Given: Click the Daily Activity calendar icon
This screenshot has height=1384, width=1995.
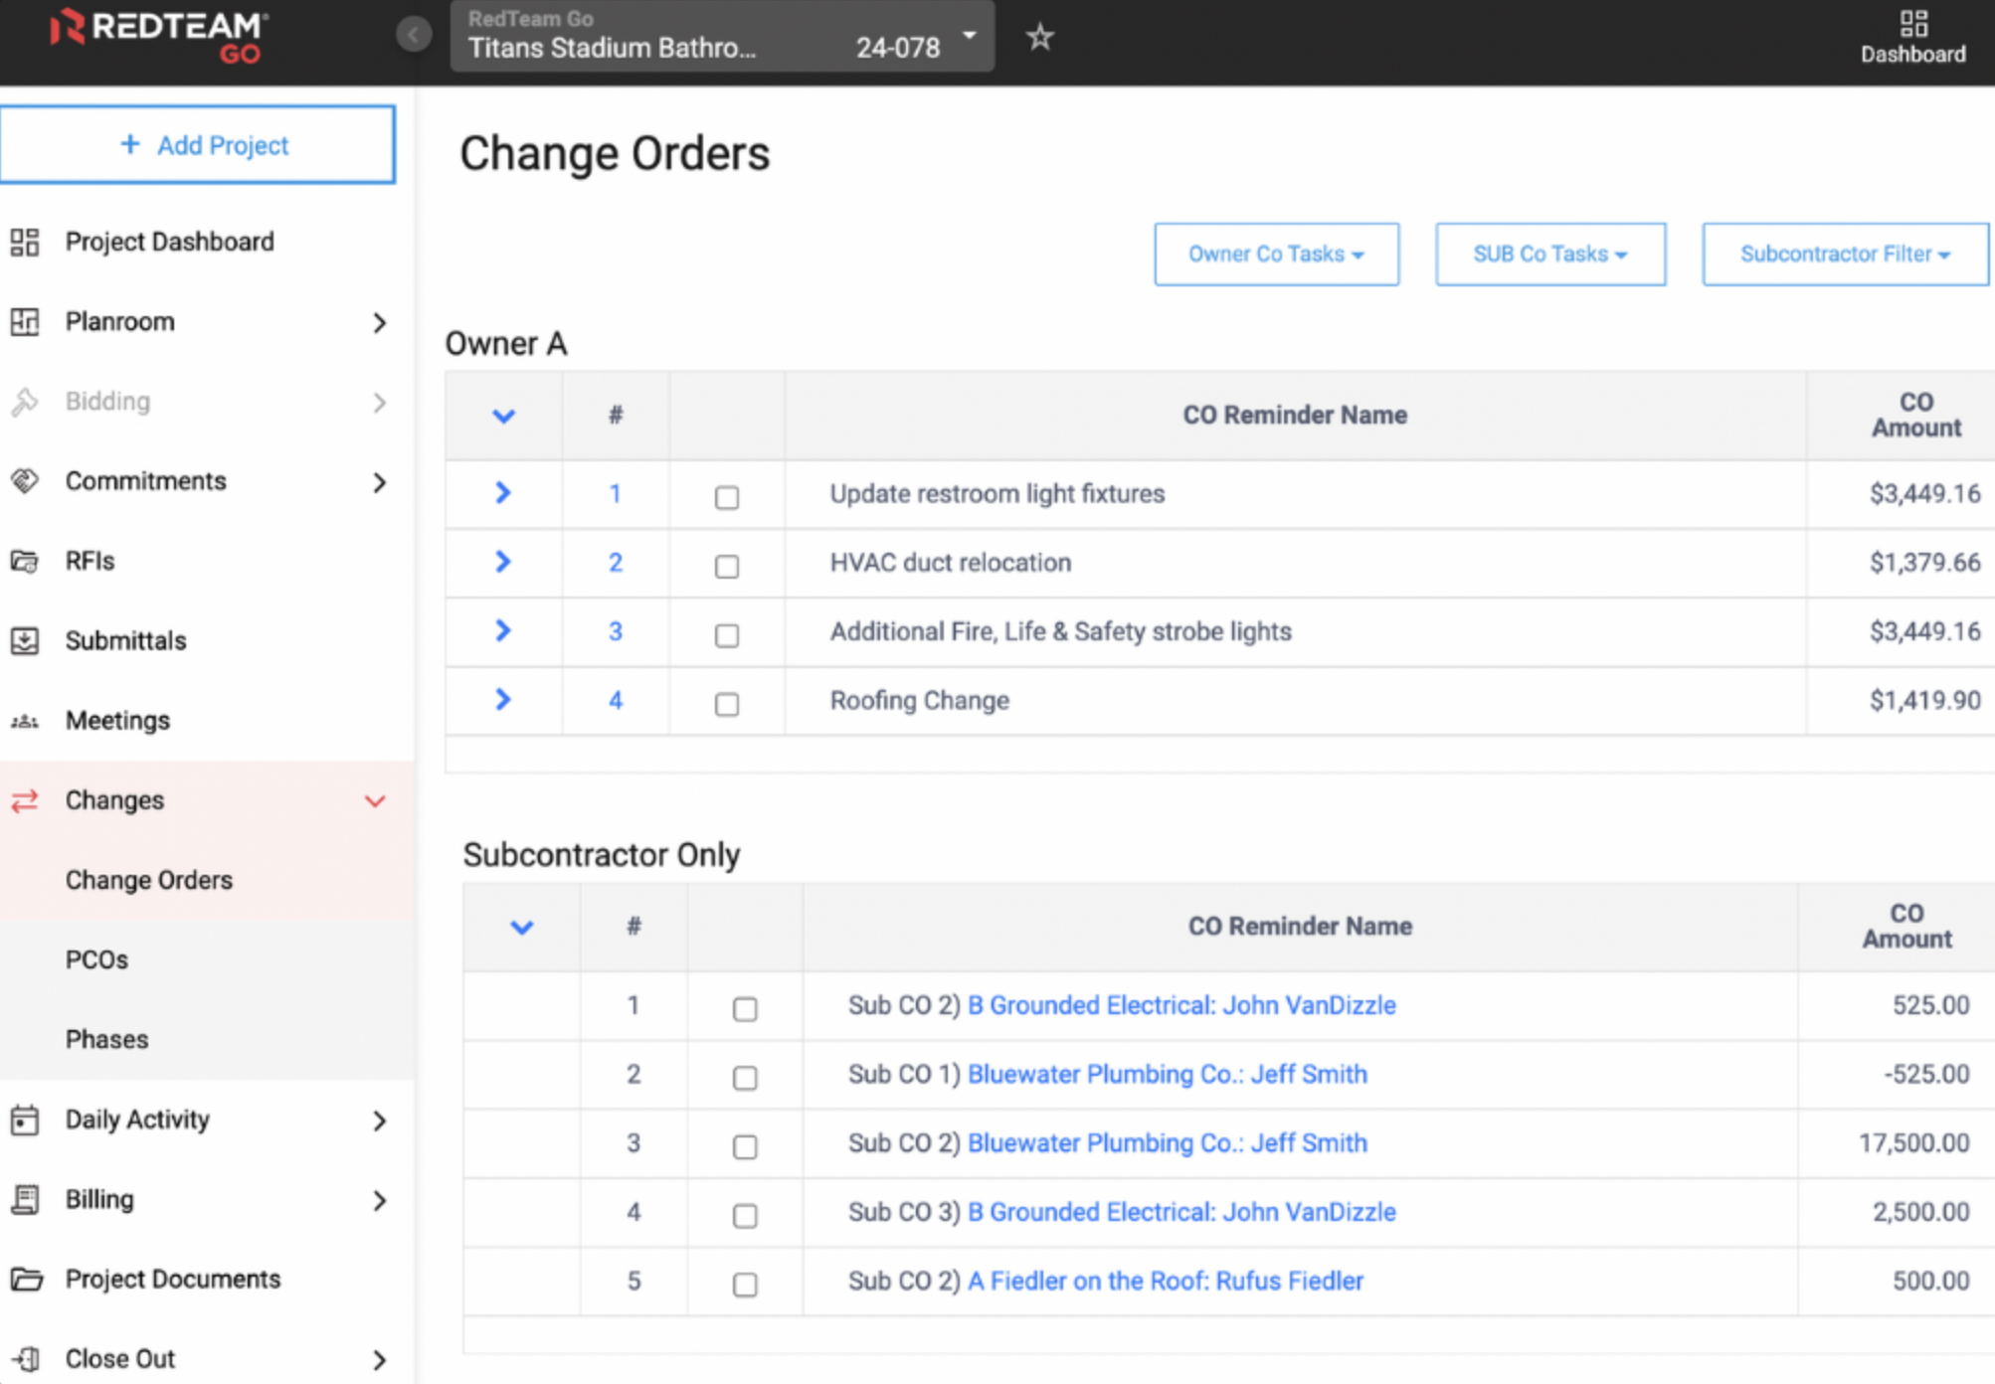Looking at the screenshot, I should point(25,1120).
